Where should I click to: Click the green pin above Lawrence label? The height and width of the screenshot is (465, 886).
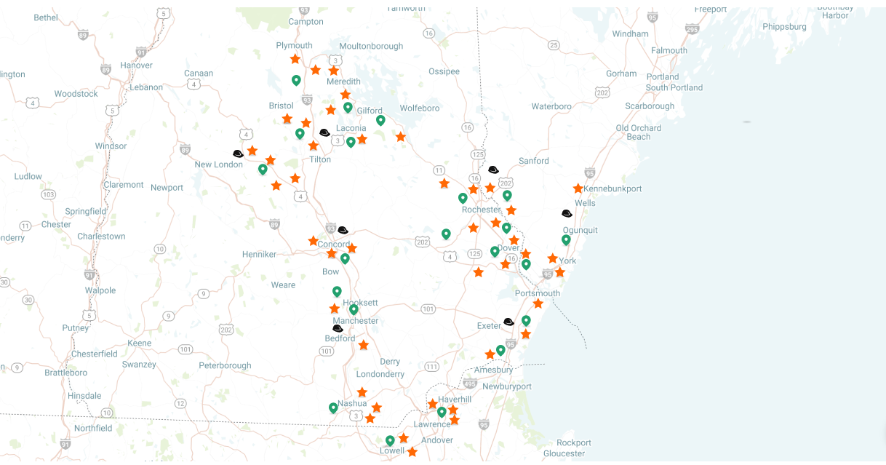pos(442,412)
